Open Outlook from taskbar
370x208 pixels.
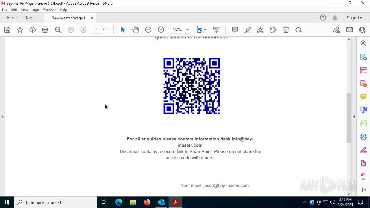[x=161, y=202]
